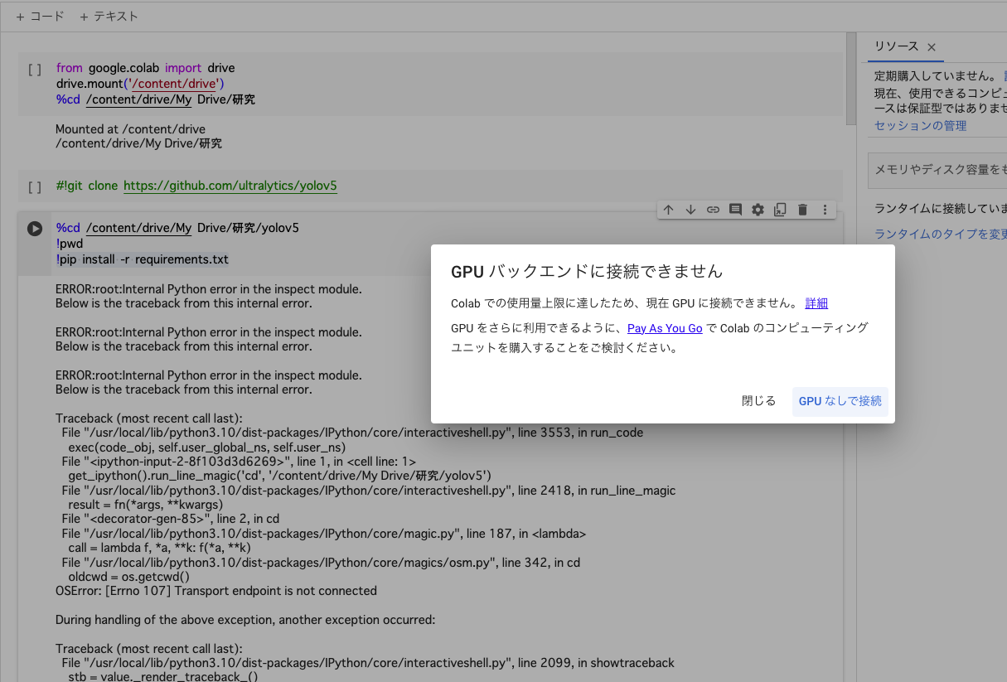Follow the ultralytics/yolov5 GitHub link
The width and height of the screenshot is (1007, 682).
[230, 186]
